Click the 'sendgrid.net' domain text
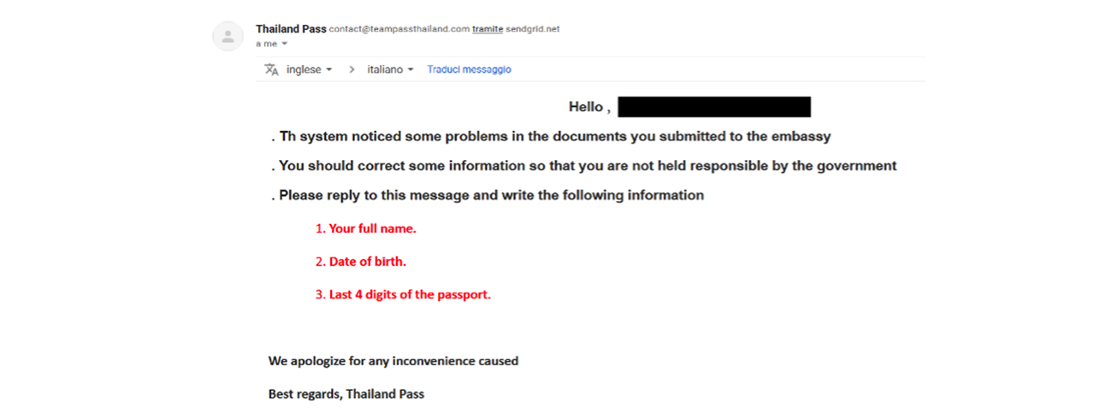 (x=532, y=29)
